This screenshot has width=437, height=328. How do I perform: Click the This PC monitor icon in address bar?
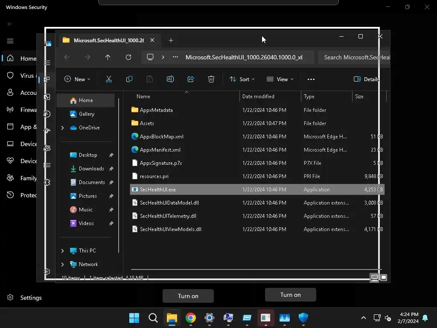150,57
